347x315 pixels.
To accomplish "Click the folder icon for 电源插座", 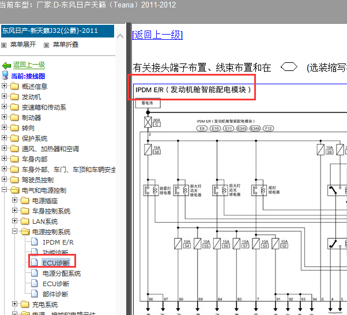I will (x=25, y=200).
